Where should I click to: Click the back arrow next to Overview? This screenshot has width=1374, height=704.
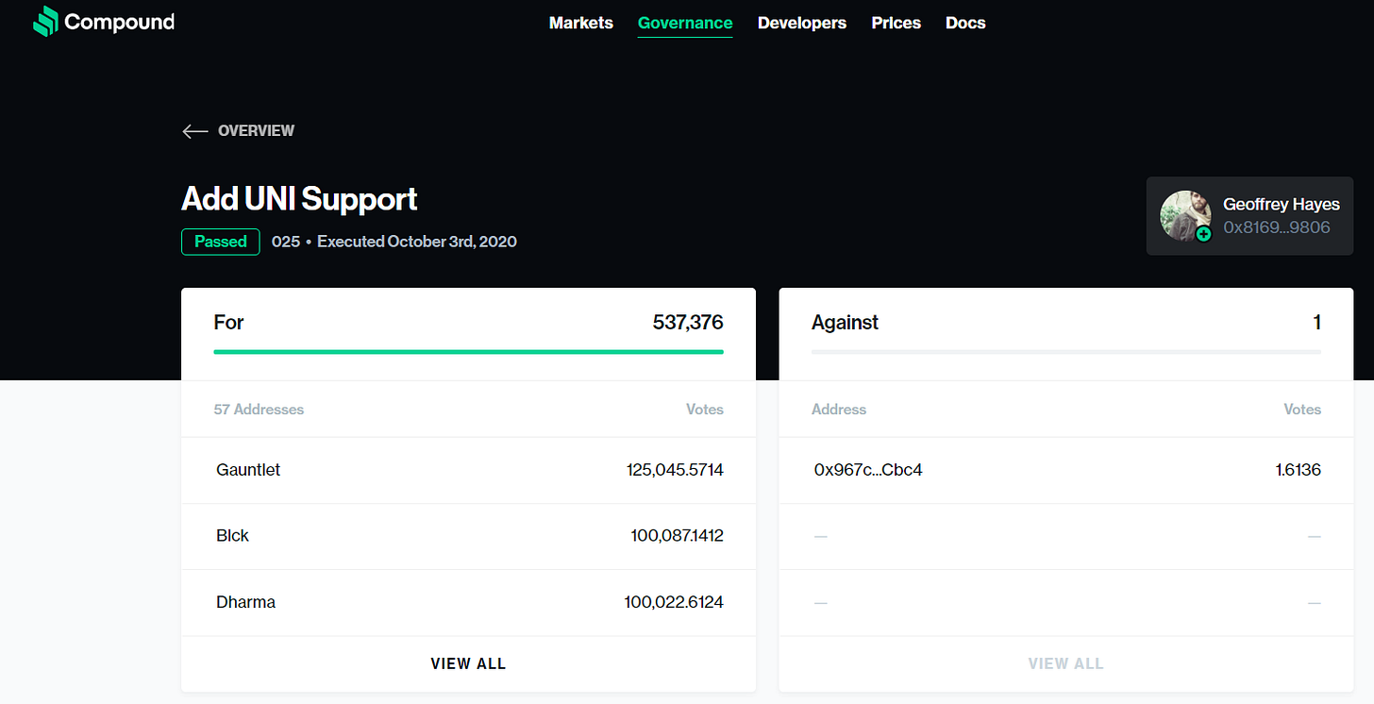pos(194,131)
